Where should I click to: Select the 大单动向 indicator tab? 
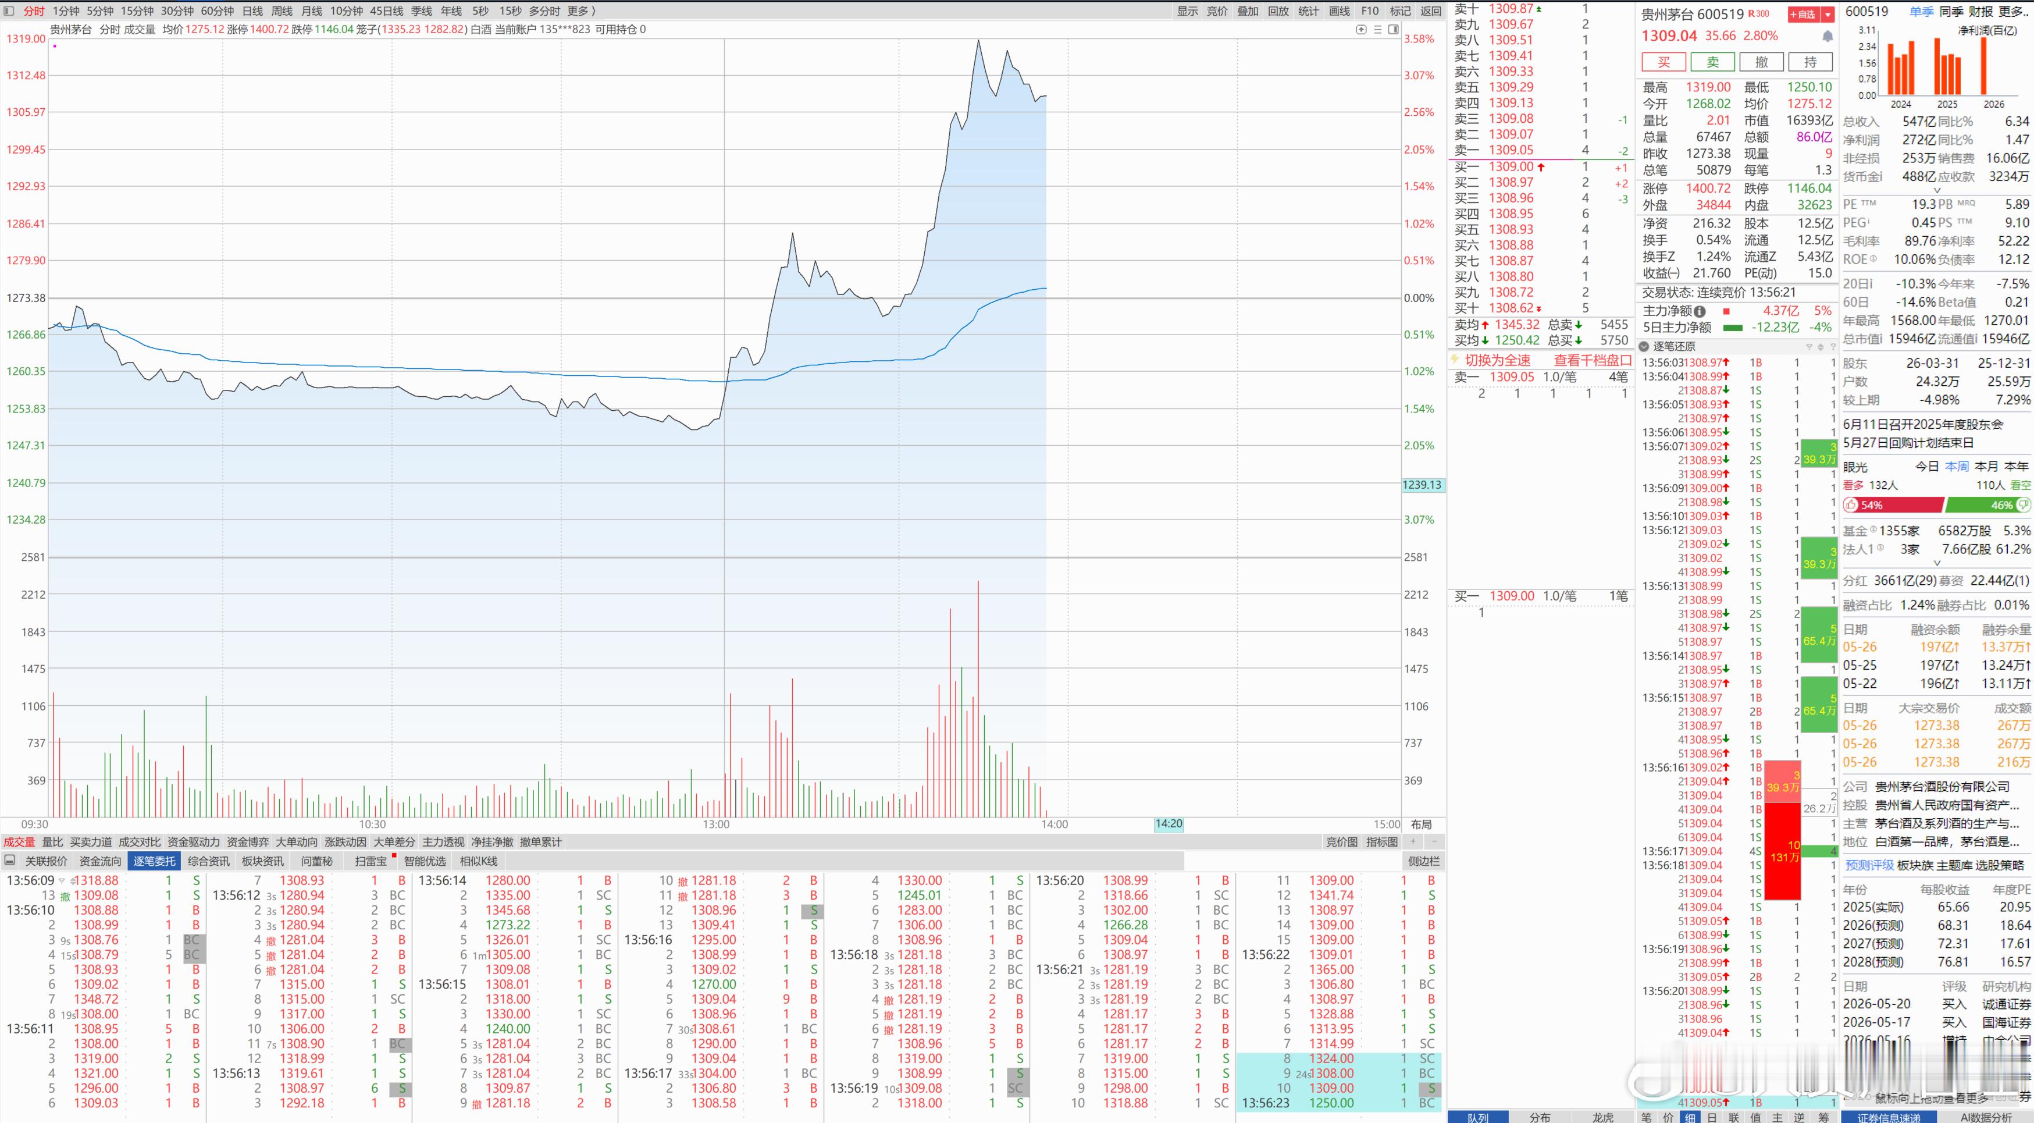[297, 842]
